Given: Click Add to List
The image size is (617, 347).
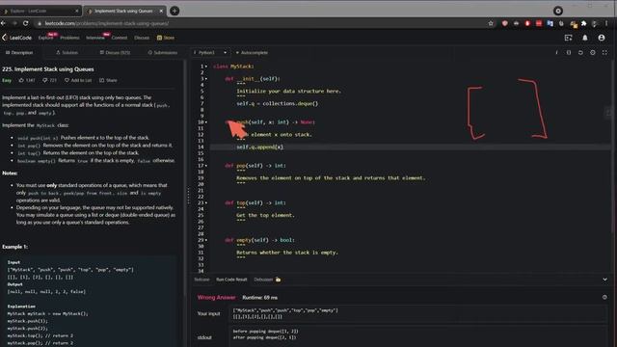Looking at the screenshot, I should point(78,80).
